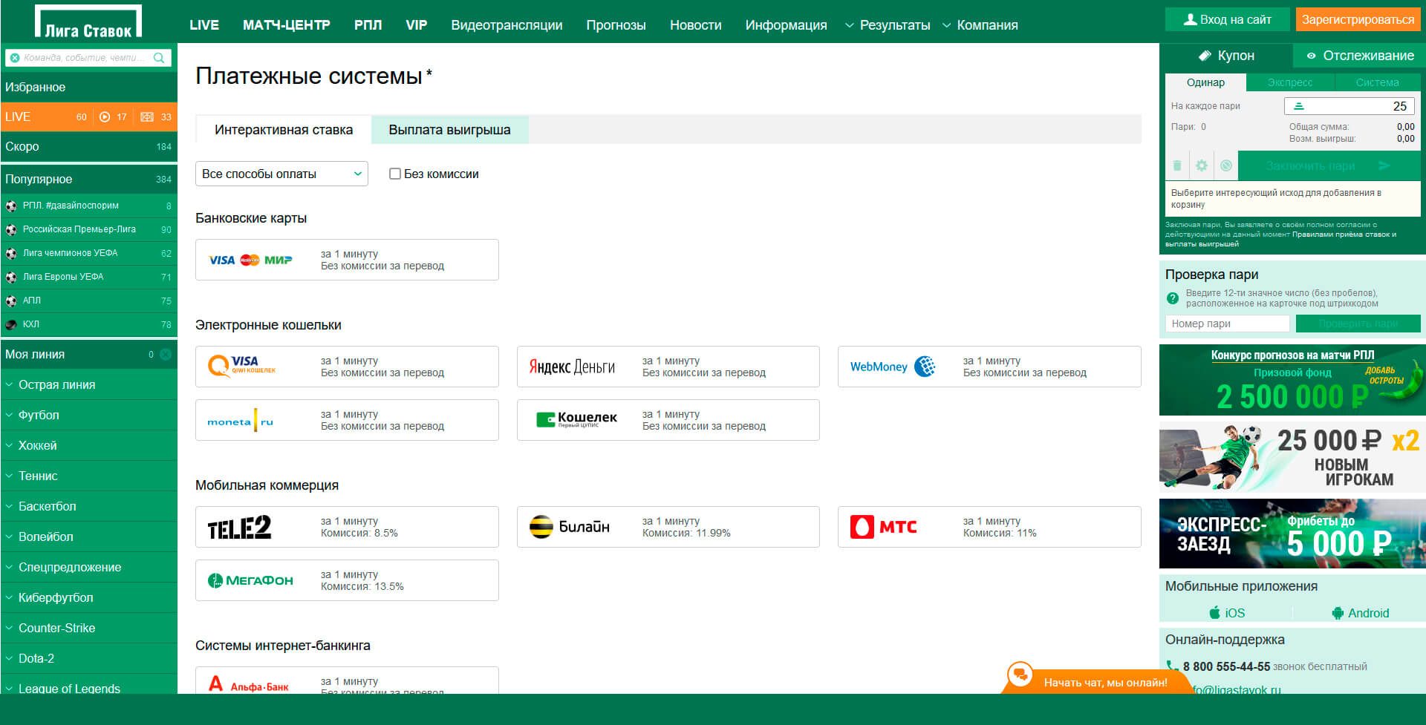The height and width of the screenshot is (725, 1426).
Task: Click the question mark help icon
Action: coord(1173,298)
